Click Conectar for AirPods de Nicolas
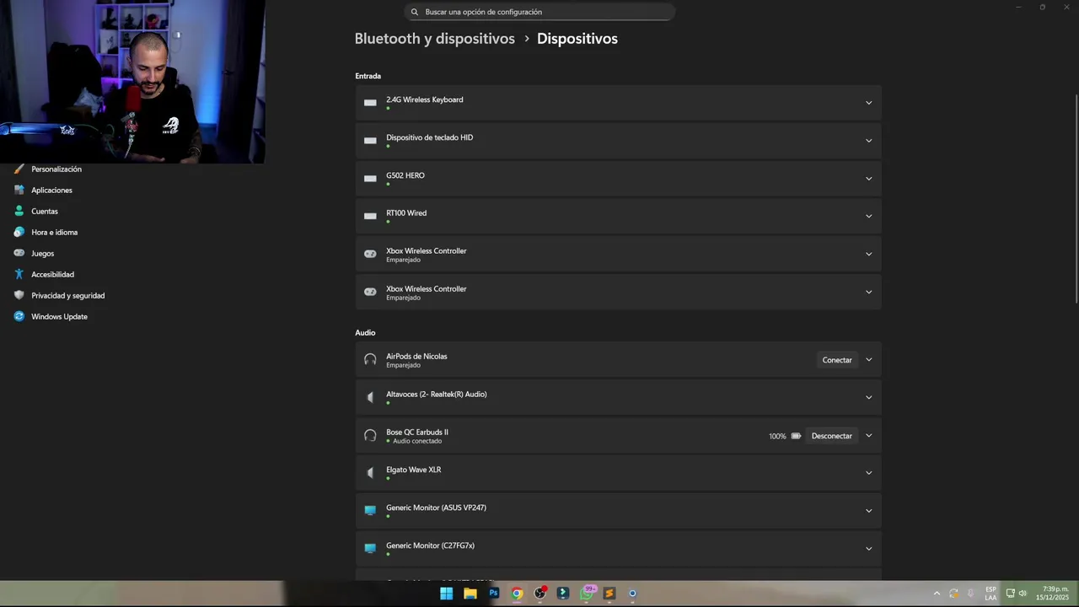Screen dimensions: 1079x607 click(x=837, y=360)
